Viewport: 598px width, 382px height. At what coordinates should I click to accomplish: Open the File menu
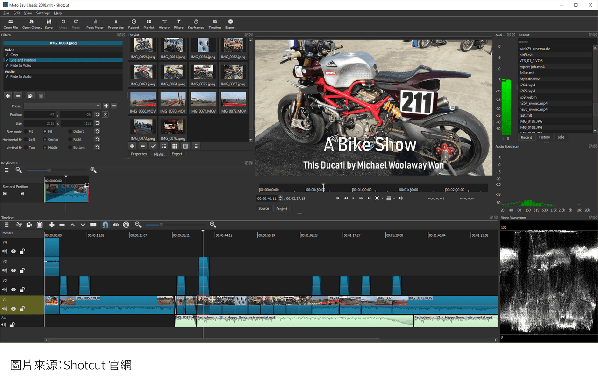click(x=6, y=13)
